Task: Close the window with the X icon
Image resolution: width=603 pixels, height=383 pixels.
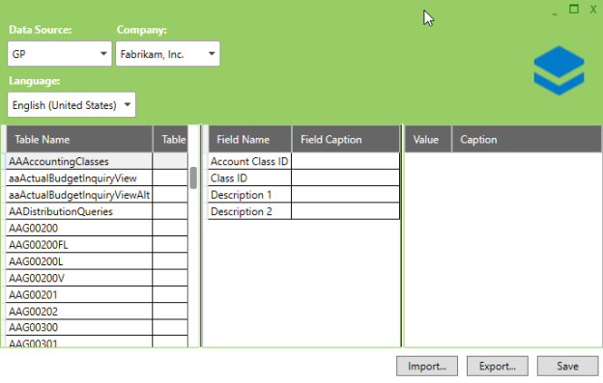Action: coord(593,10)
